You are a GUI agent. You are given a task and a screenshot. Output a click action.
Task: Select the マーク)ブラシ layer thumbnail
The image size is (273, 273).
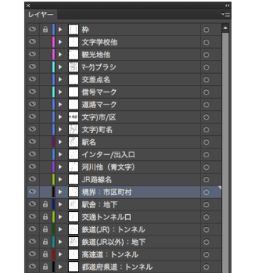[x=74, y=67]
